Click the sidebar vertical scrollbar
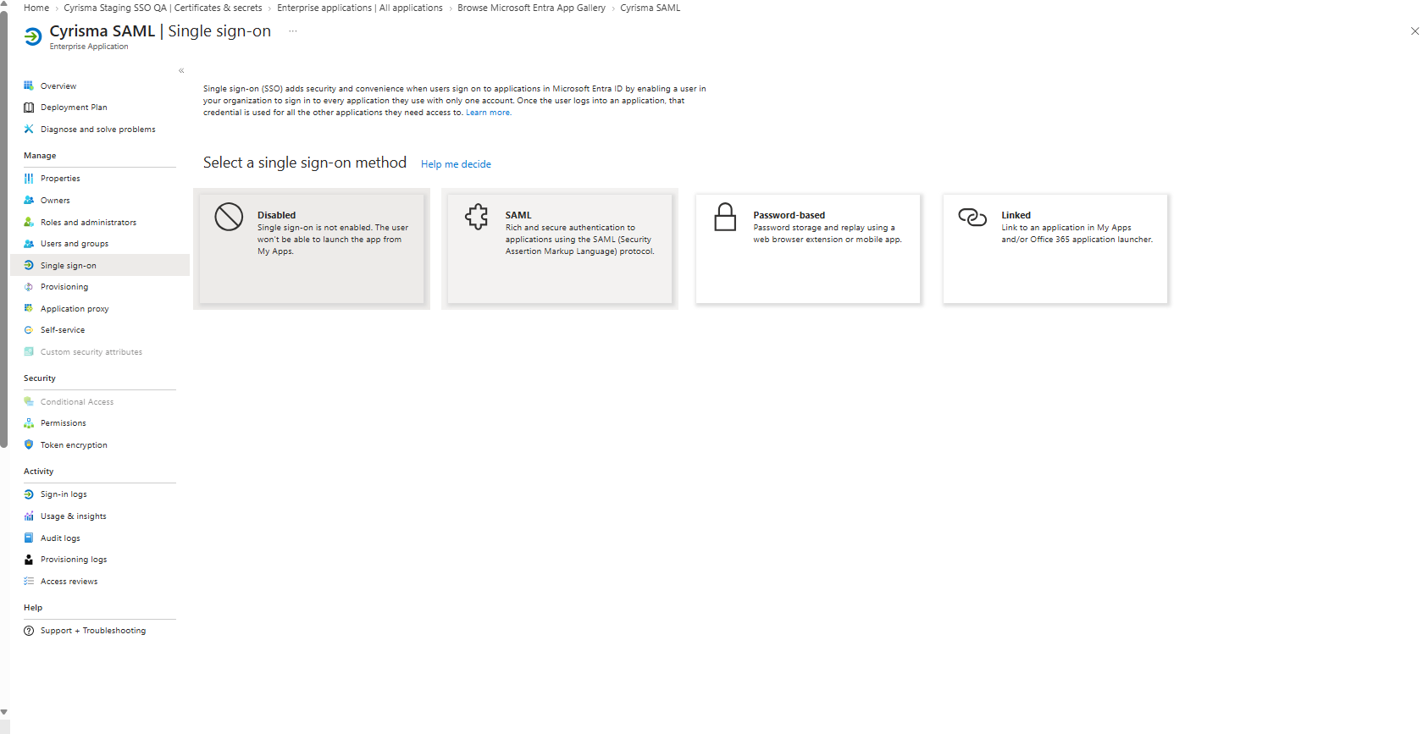This screenshot has height=734, width=1423. point(3,229)
